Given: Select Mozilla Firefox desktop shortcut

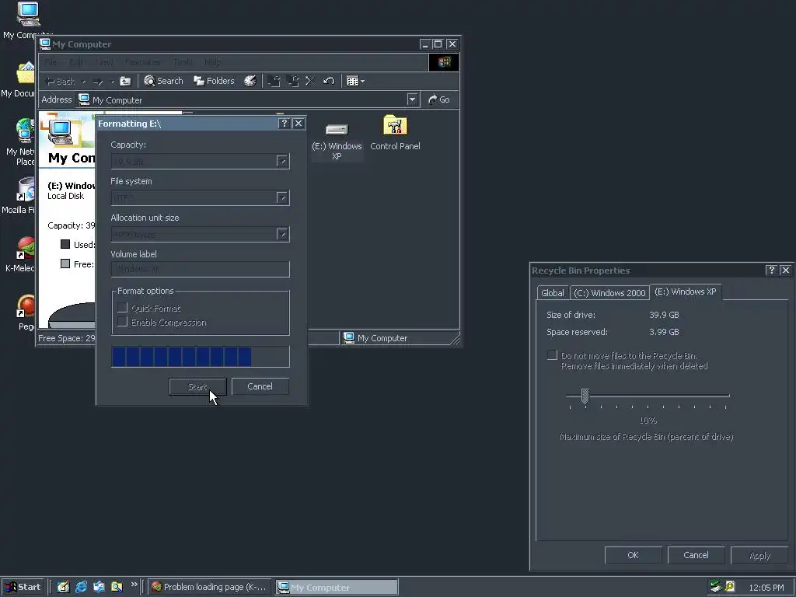Looking at the screenshot, I should [x=19, y=196].
